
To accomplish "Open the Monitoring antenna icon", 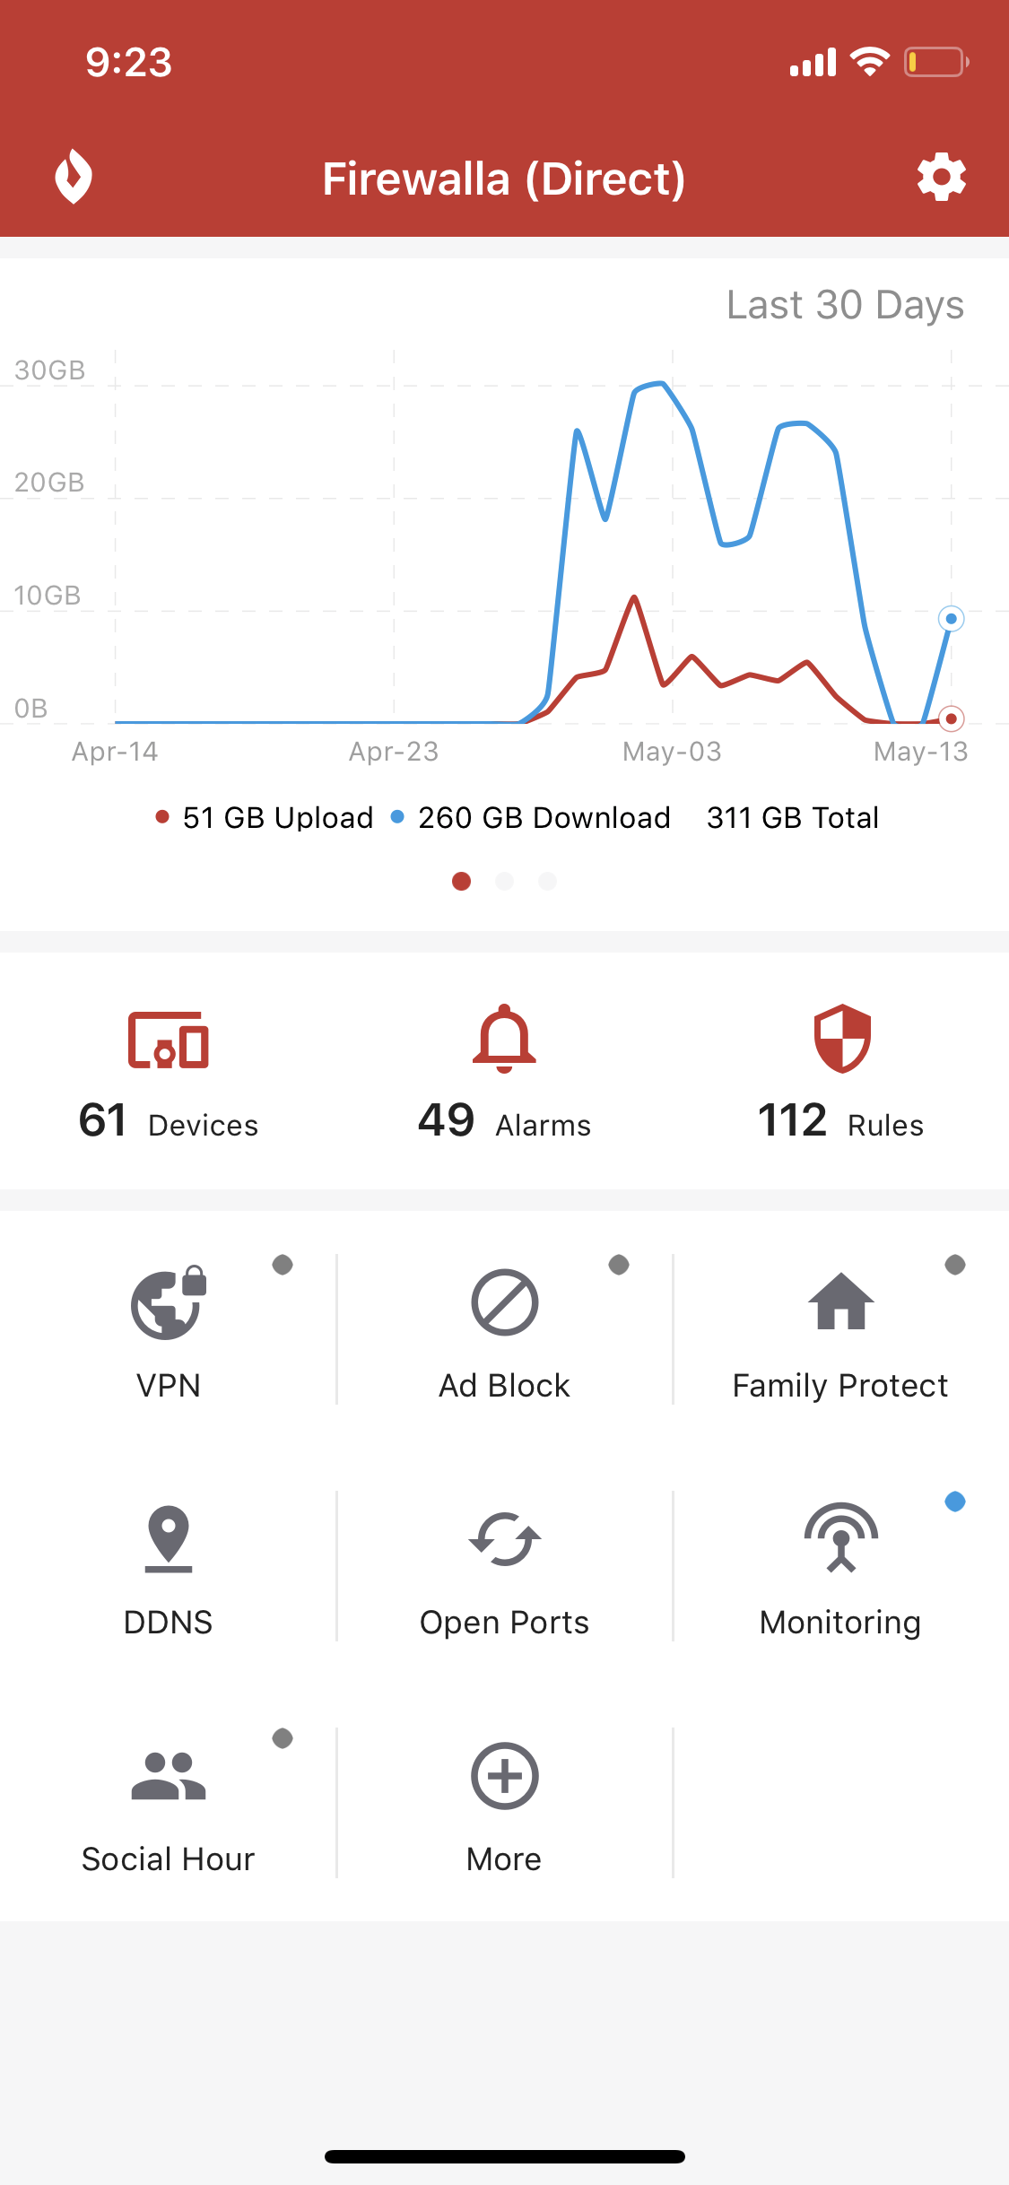I will [x=840, y=1538].
